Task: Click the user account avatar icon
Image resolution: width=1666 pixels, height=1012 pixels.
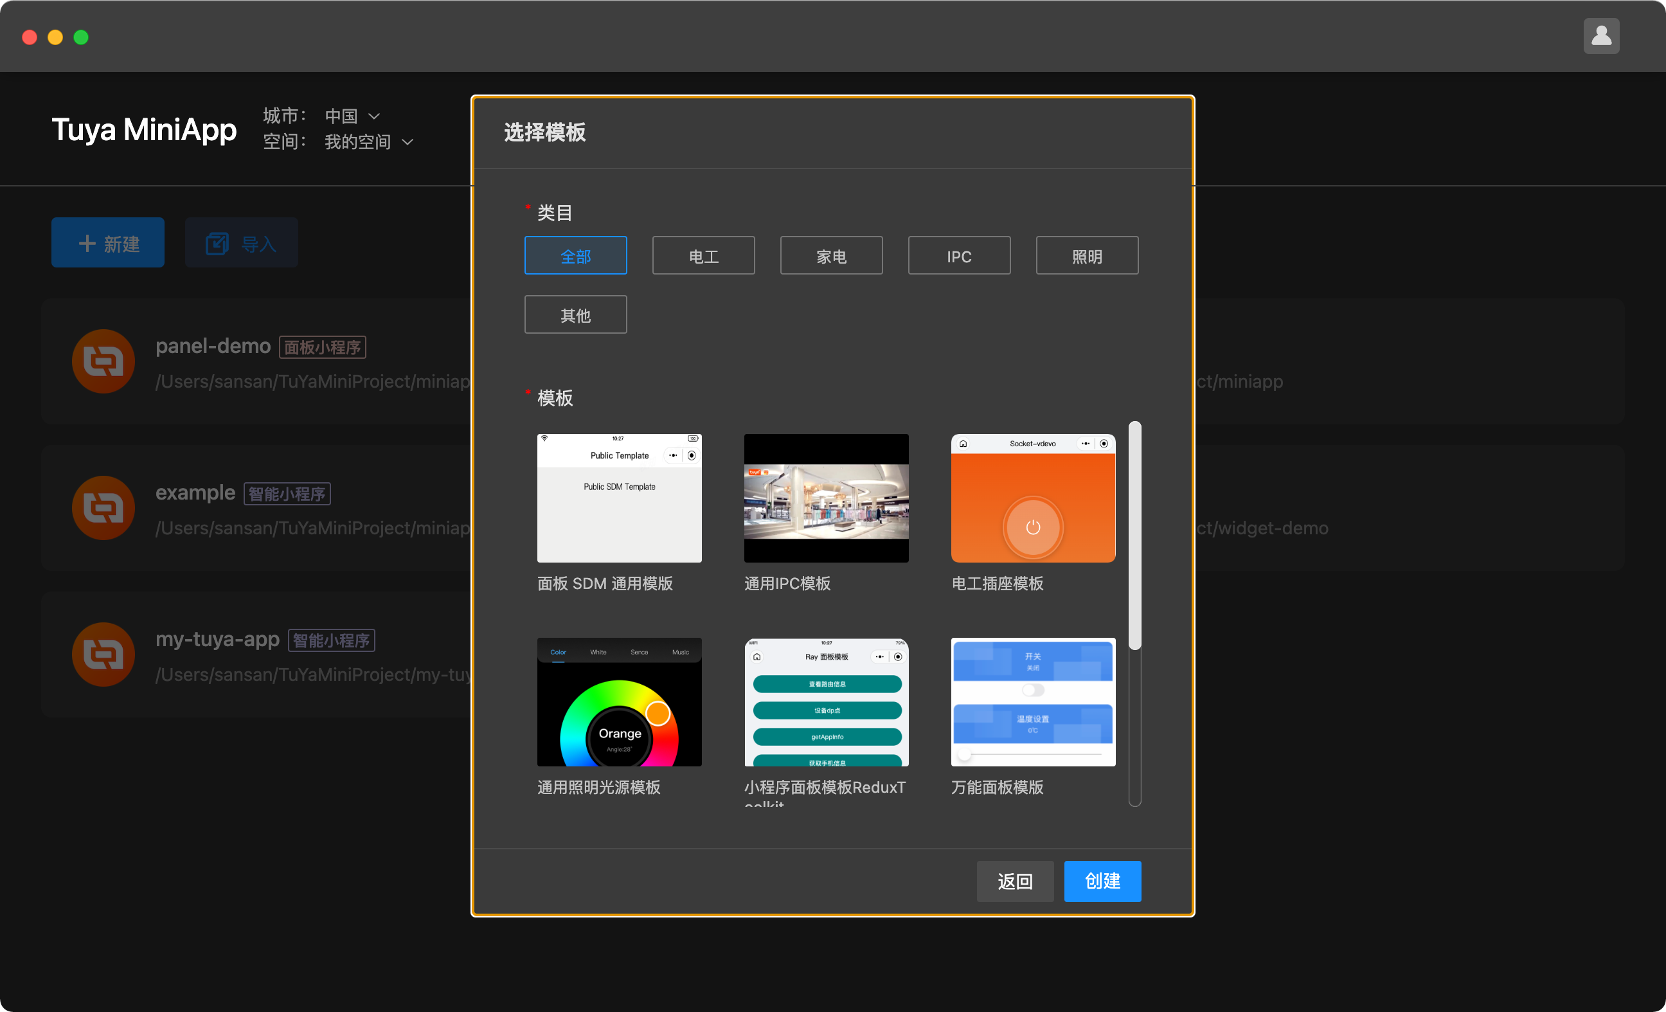Action: point(1600,36)
